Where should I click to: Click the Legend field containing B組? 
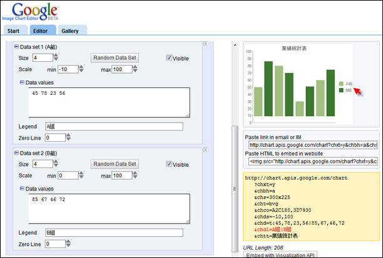114,232
